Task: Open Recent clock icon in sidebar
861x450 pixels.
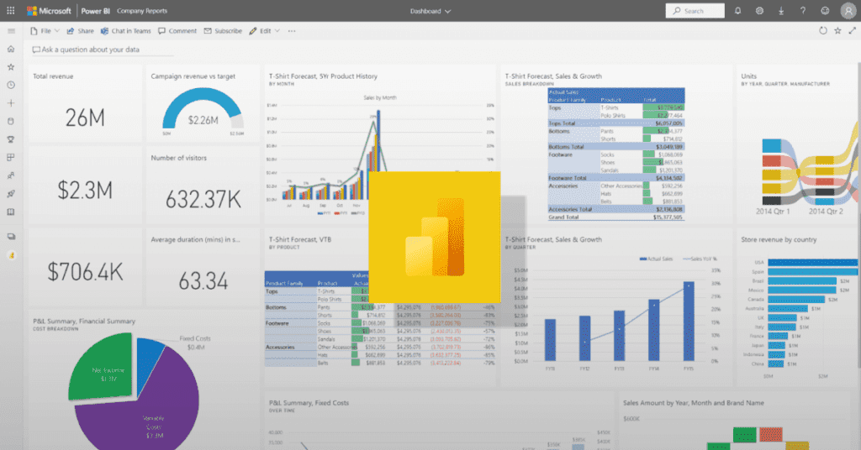Action: [x=11, y=85]
